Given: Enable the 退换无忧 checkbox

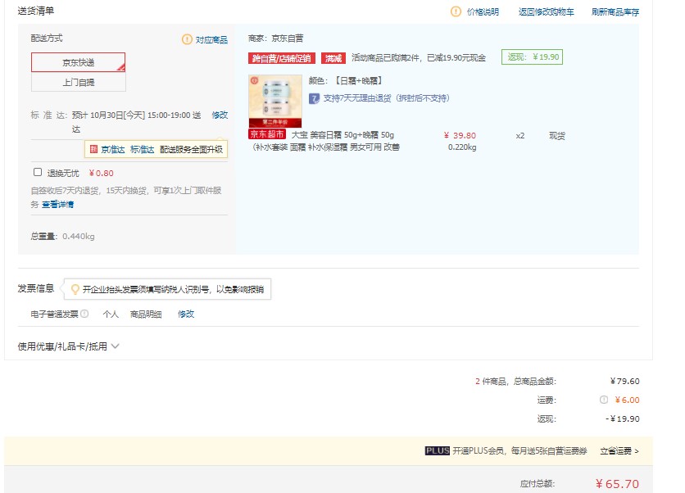Looking at the screenshot, I should click(x=38, y=172).
